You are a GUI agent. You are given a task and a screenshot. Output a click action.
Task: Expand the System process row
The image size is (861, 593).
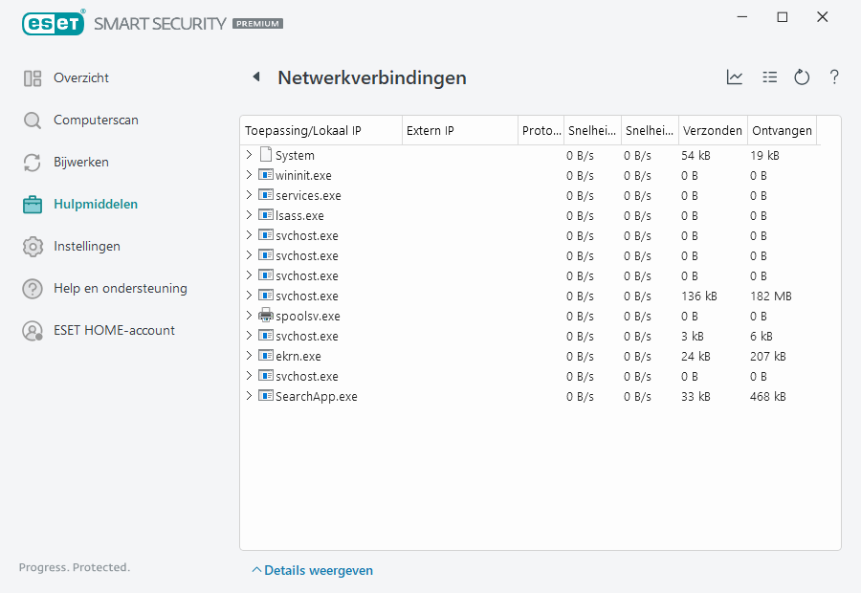pyautogui.click(x=250, y=154)
